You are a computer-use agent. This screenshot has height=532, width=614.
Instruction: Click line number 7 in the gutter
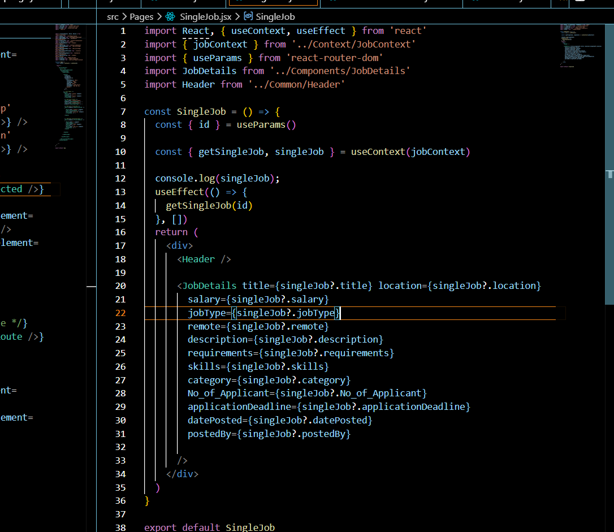click(123, 111)
